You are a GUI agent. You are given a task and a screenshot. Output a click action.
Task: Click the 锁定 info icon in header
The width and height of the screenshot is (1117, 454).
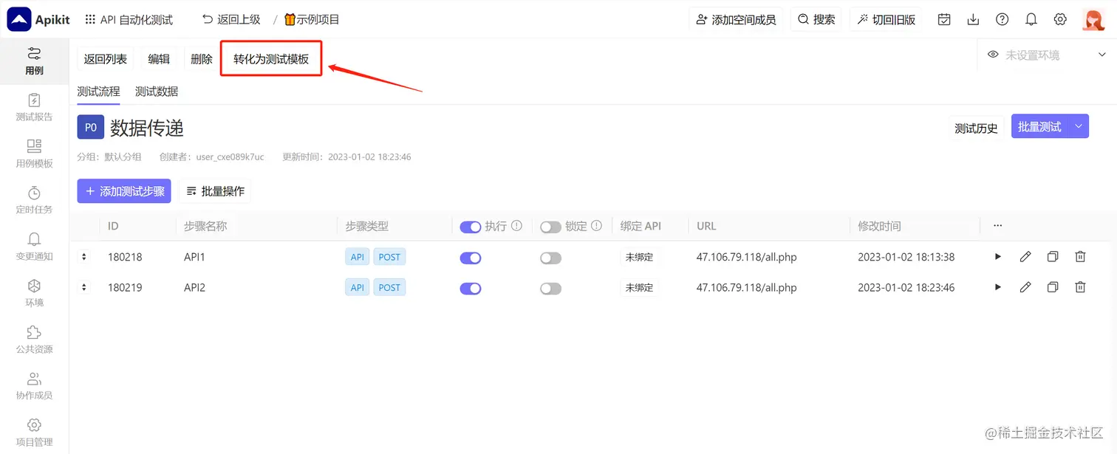point(596,226)
